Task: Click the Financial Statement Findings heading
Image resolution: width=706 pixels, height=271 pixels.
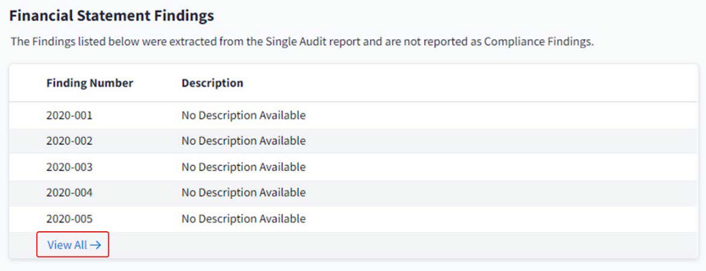Action: [x=111, y=16]
